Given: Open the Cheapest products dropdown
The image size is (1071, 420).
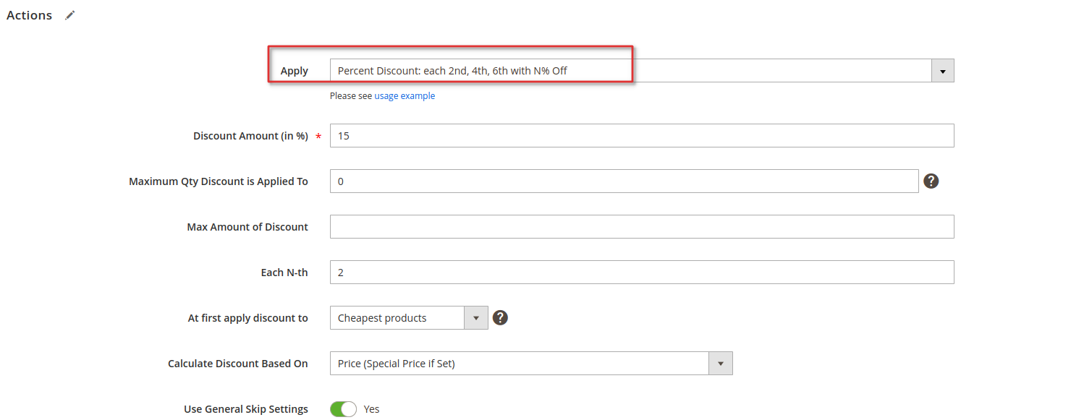Looking at the screenshot, I should (409, 318).
